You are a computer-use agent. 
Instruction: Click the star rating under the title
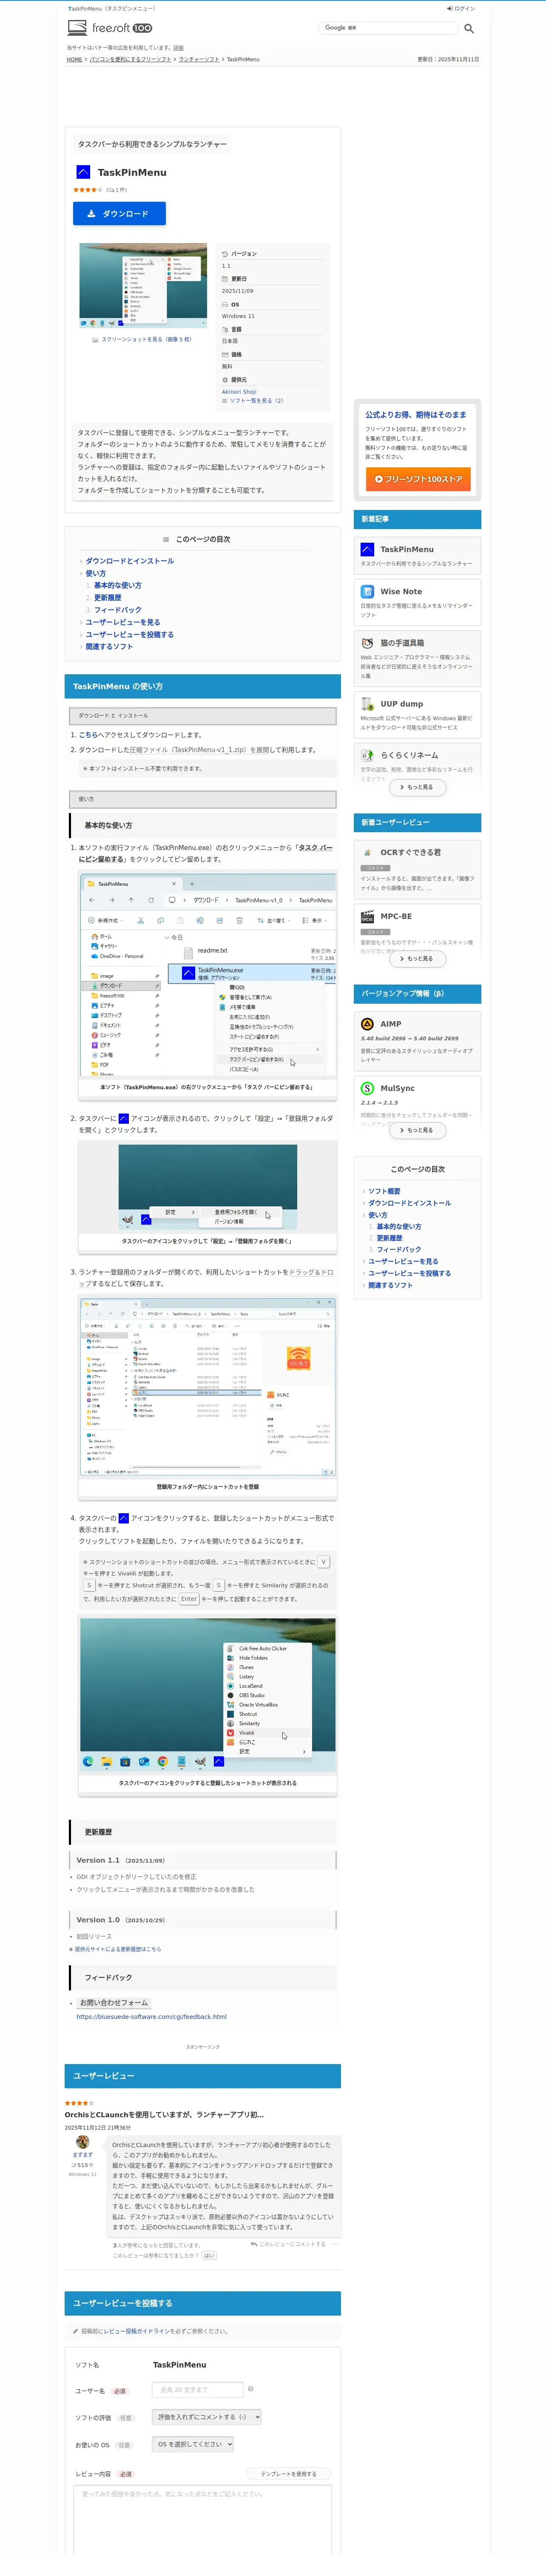point(87,189)
